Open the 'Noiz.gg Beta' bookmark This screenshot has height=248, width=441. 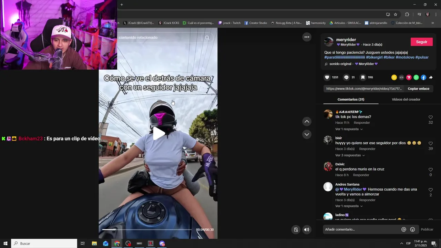[286, 23]
